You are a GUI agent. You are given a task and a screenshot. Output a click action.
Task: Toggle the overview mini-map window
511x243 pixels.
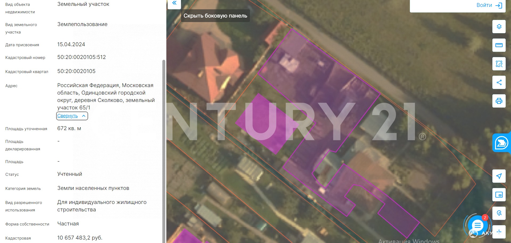(x=499, y=195)
